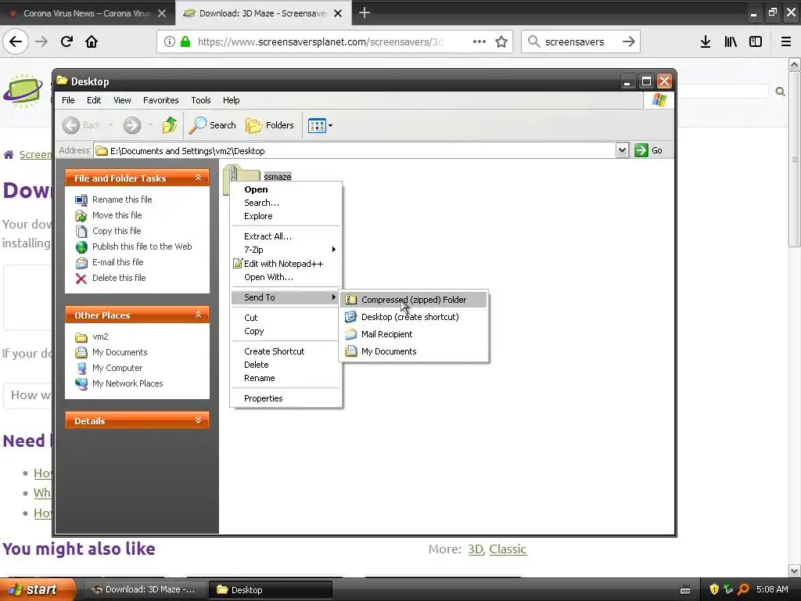Screen dimensions: 801x601
Task: Toggle the Folders pane button
Action: pyautogui.click(x=270, y=125)
